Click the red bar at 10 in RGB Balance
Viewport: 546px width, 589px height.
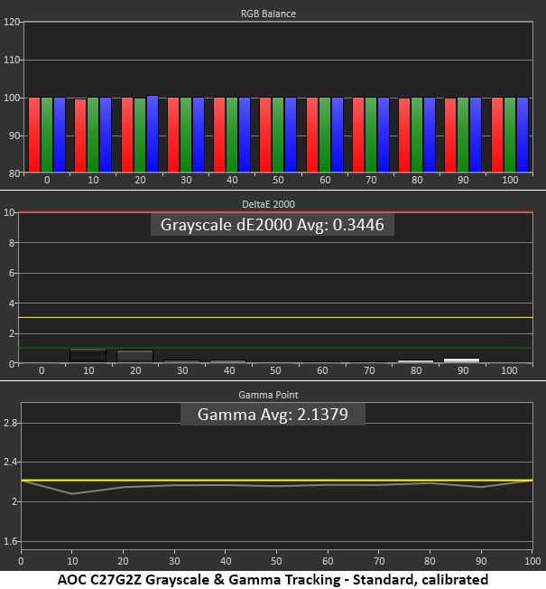coord(80,136)
